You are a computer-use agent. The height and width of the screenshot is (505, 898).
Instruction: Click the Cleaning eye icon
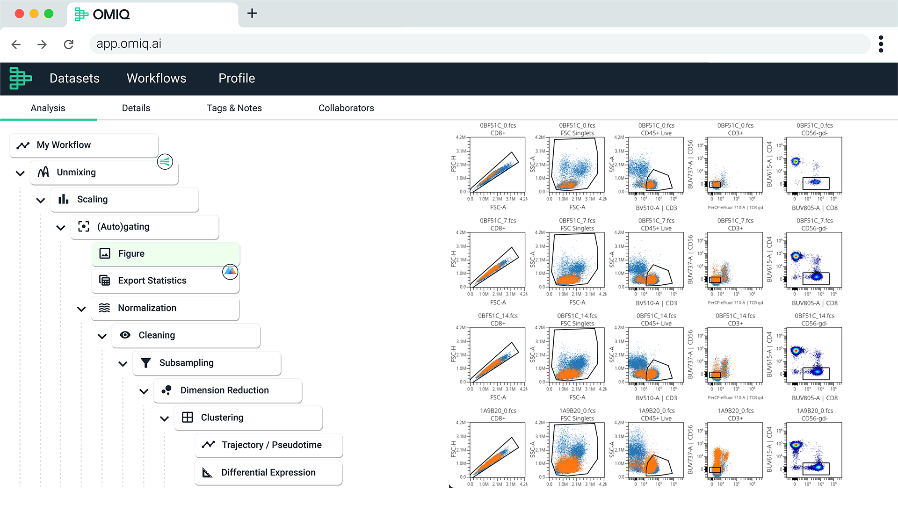coord(125,335)
